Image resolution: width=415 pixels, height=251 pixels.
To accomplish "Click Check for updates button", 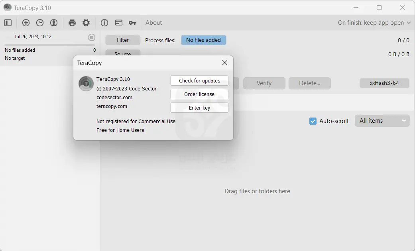I will point(199,80).
